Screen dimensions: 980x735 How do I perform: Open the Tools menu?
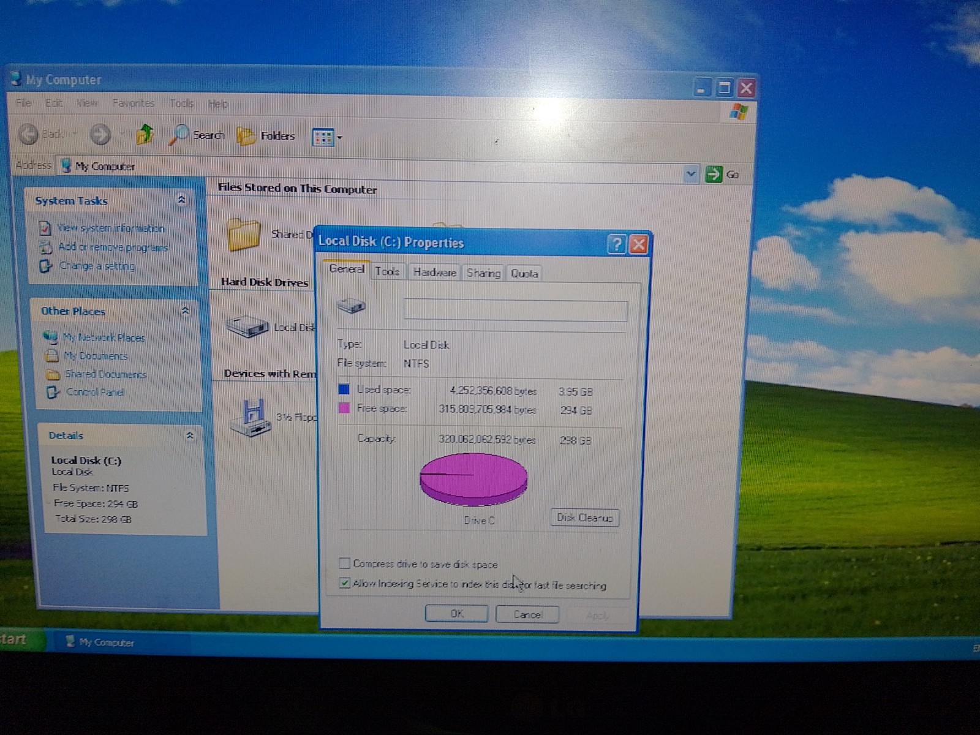tap(181, 104)
